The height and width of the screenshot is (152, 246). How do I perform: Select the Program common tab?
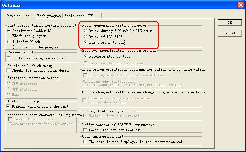pos(20,15)
